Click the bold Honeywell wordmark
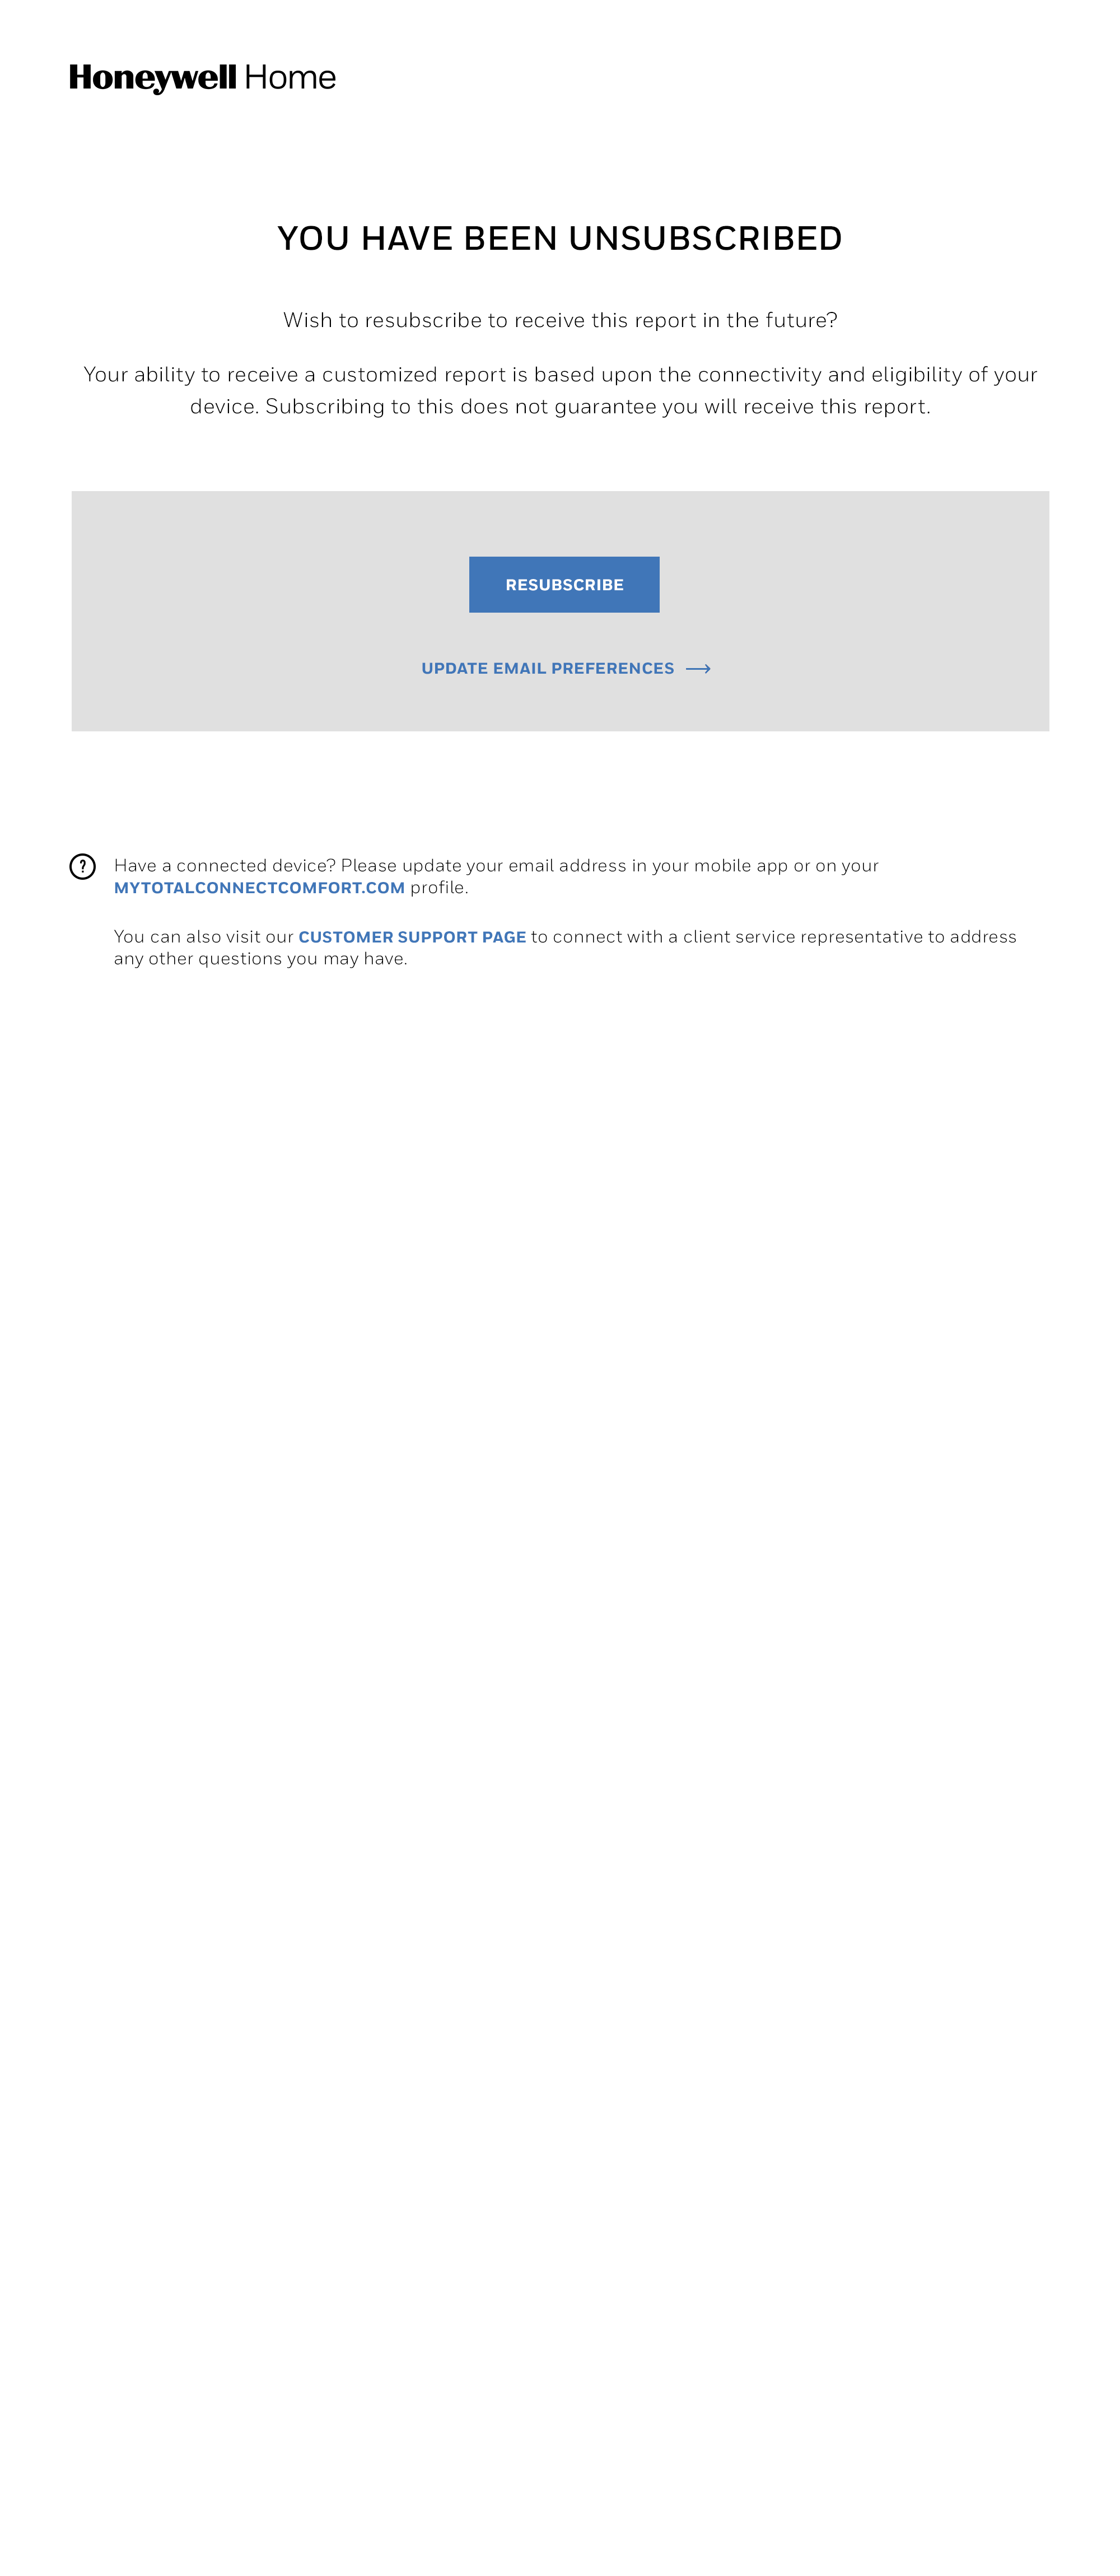Screen dimensions: 1120x2576 click(153, 78)
